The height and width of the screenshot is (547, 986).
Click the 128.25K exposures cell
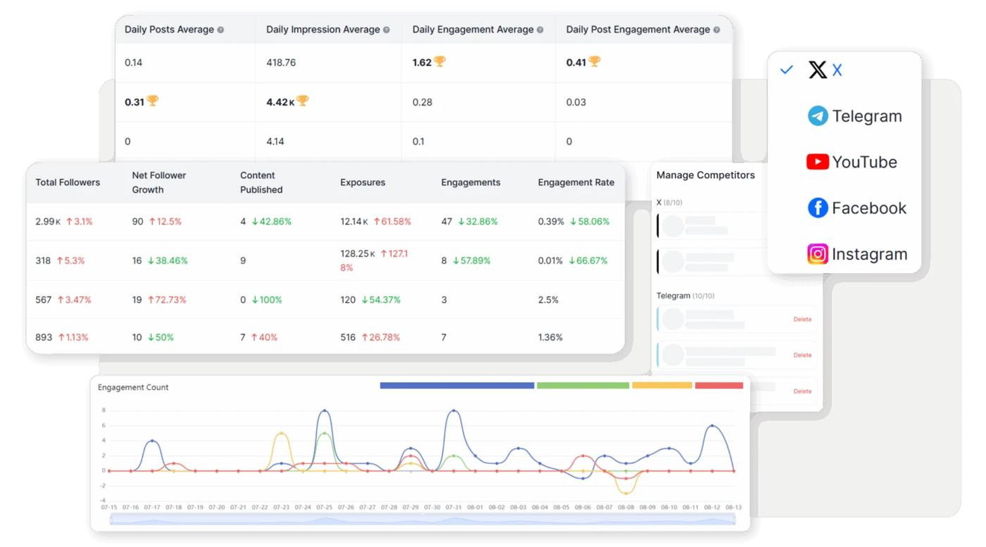click(x=374, y=260)
